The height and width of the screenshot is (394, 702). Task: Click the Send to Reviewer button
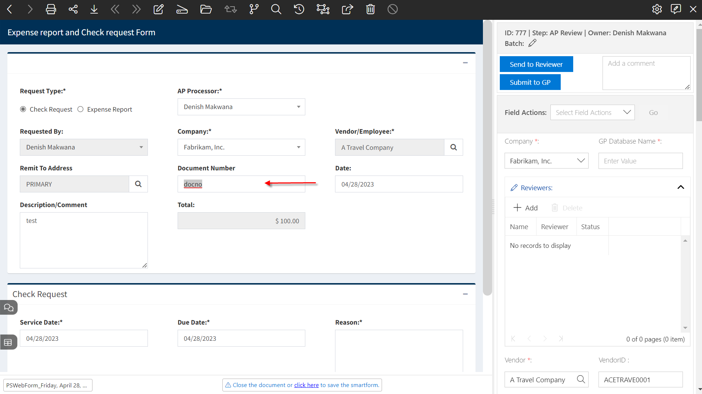tap(536, 64)
